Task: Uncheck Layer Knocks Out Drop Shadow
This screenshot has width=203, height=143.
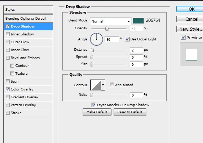Action: click(94, 105)
